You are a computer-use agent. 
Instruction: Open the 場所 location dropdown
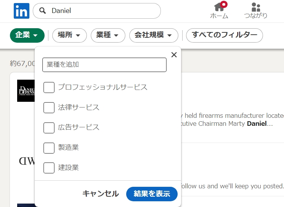point(69,35)
